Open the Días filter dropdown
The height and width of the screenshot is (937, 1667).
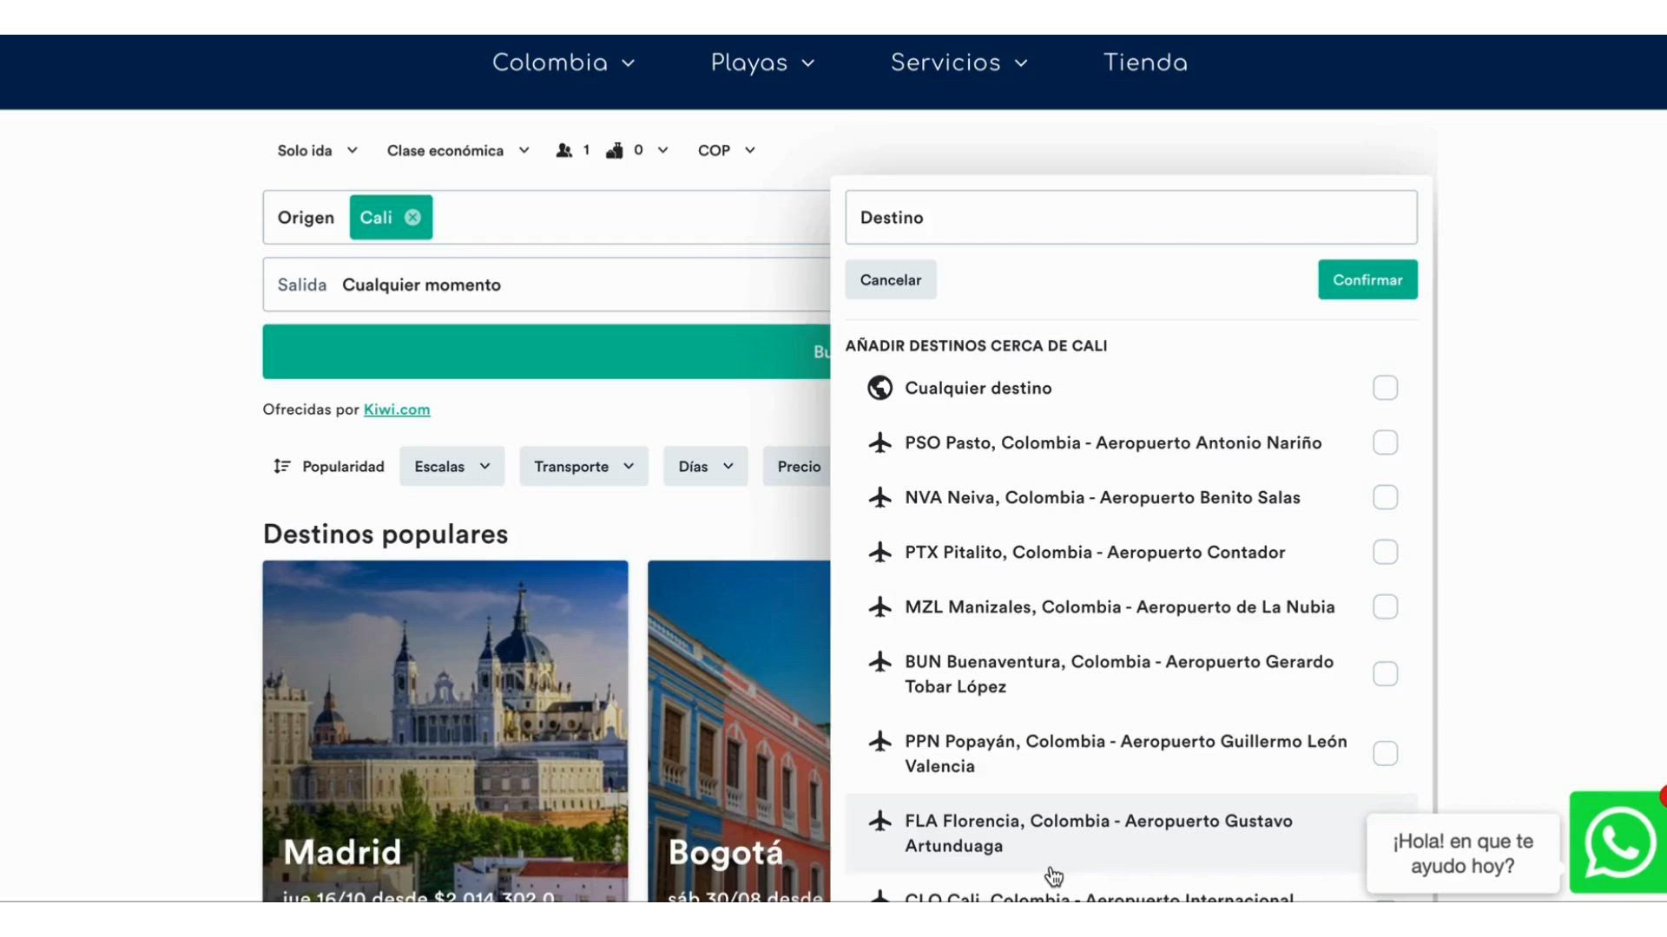point(705,466)
